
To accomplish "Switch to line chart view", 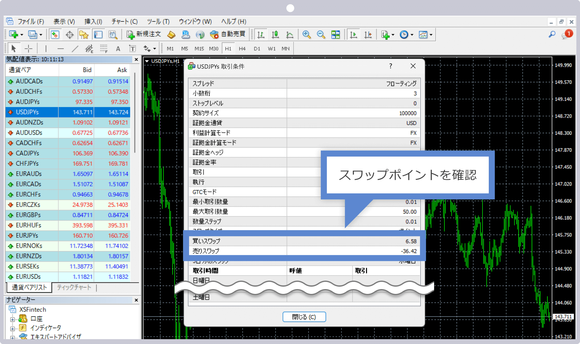I will coord(290,35).
